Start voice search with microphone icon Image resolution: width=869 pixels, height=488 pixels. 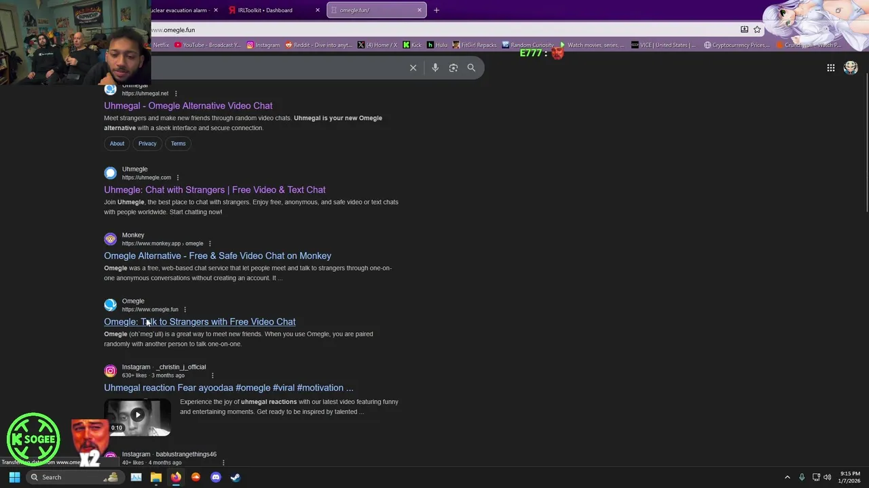(435, 68)
